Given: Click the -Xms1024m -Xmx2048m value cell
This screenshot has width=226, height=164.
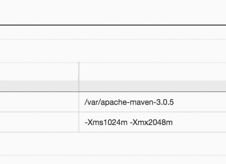Looking at the screenshot, I should (x=152, y=122).
